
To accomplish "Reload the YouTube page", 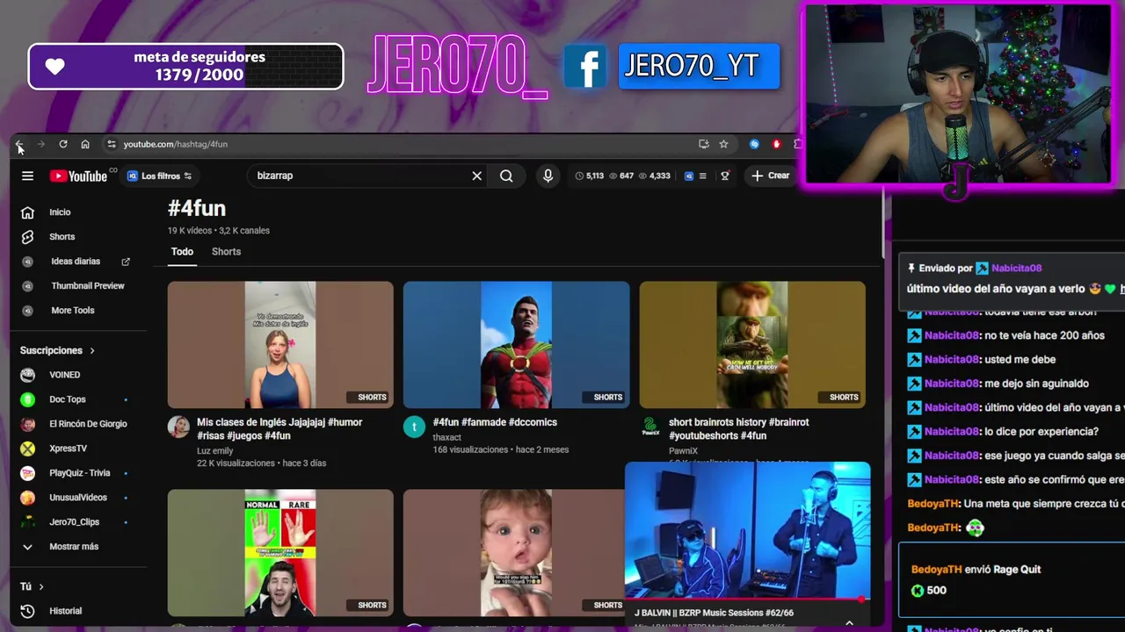I will 63,144.
